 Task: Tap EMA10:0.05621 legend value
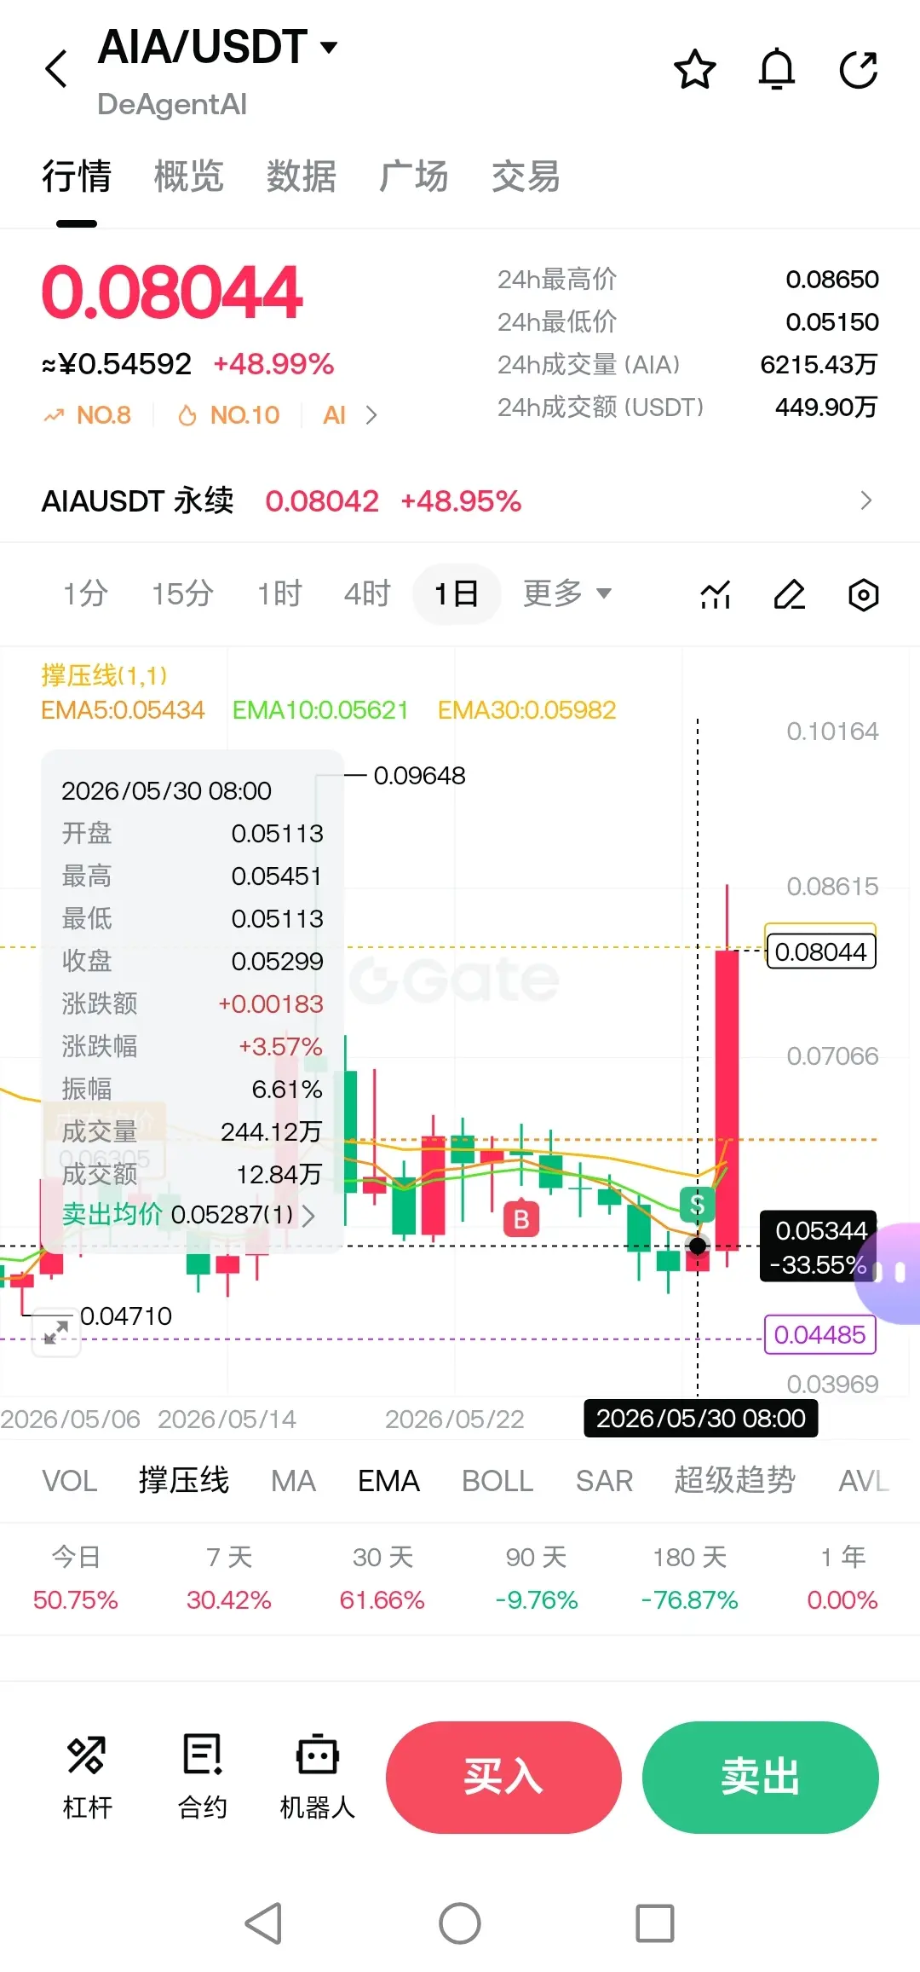point(320,710)
